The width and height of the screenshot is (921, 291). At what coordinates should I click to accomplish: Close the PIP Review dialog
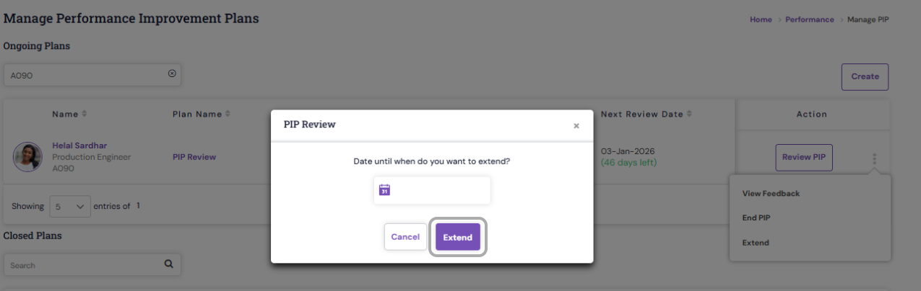pos(576,126)
